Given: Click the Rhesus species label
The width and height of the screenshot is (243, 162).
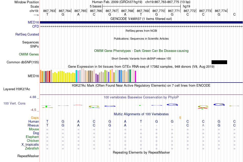Looking at the screenshot, I should 33,125.
